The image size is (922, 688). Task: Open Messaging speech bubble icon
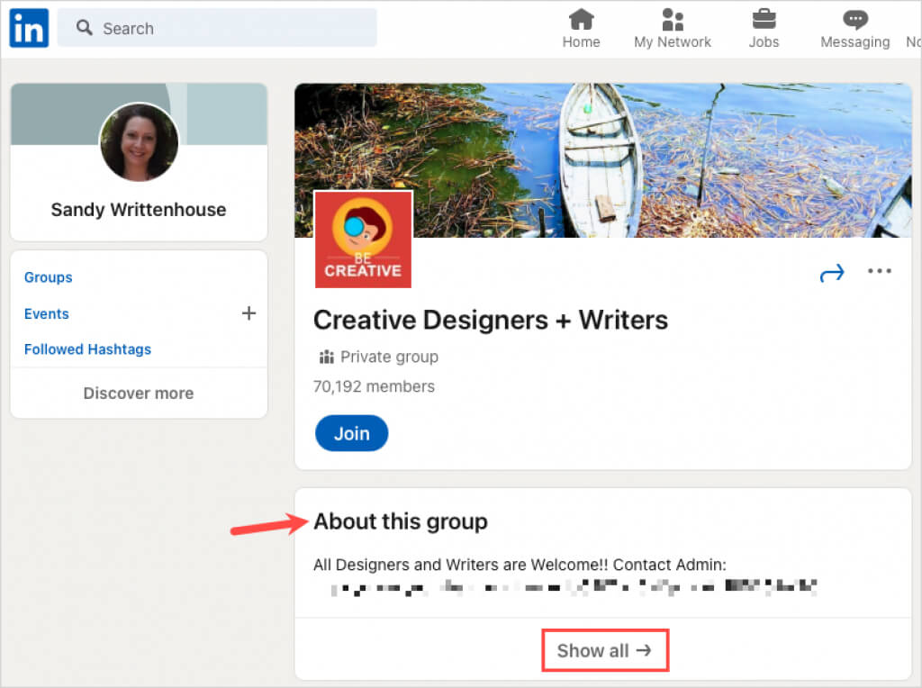854,19
